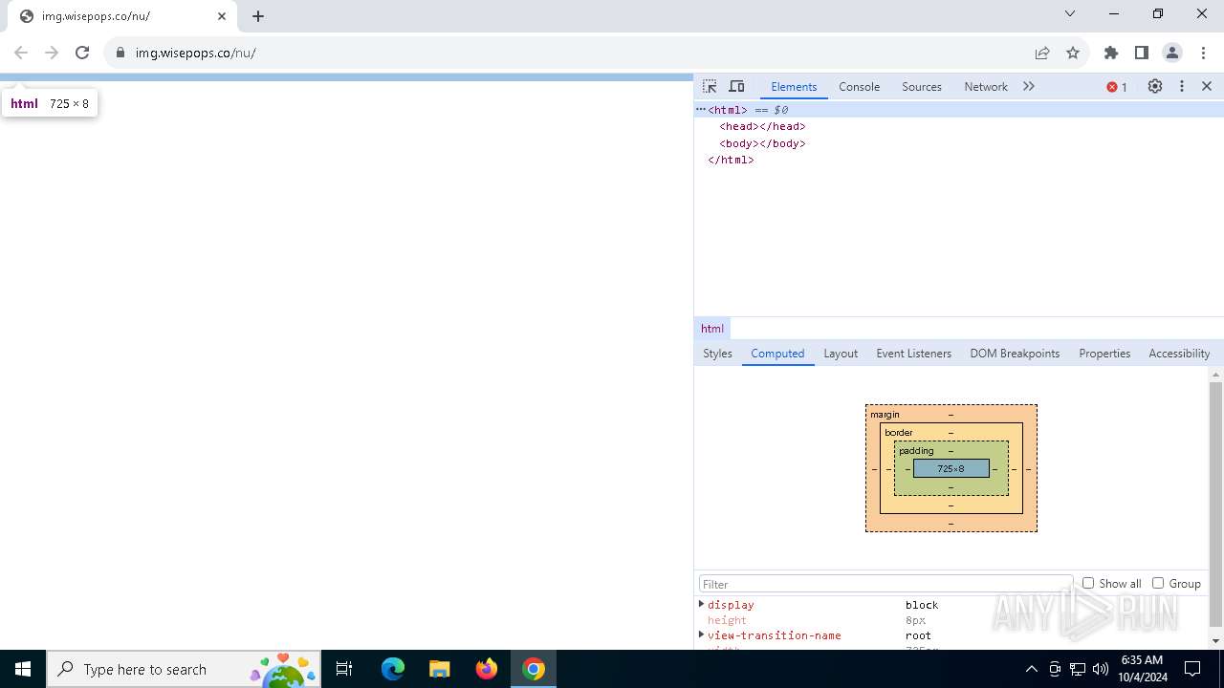Open the DevTools three-dot customize menu
The width and height of the screenshot is (1224, 688).
1182,86
